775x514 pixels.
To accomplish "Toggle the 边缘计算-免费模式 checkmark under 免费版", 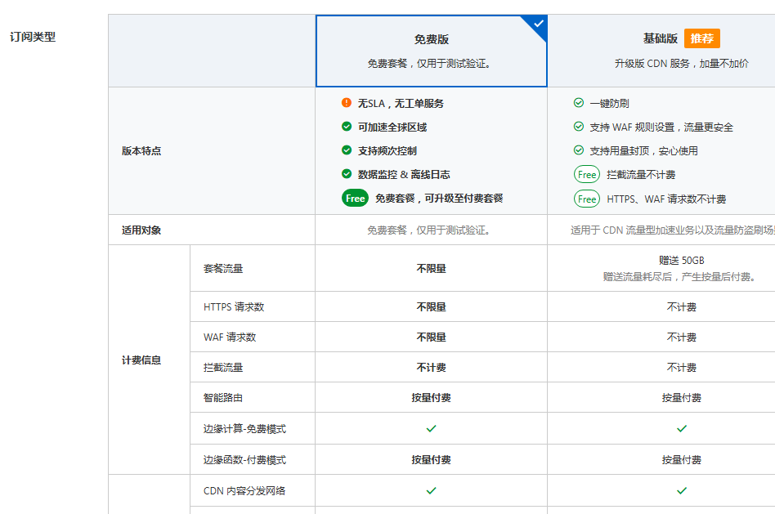I will (x=431, y=428).
